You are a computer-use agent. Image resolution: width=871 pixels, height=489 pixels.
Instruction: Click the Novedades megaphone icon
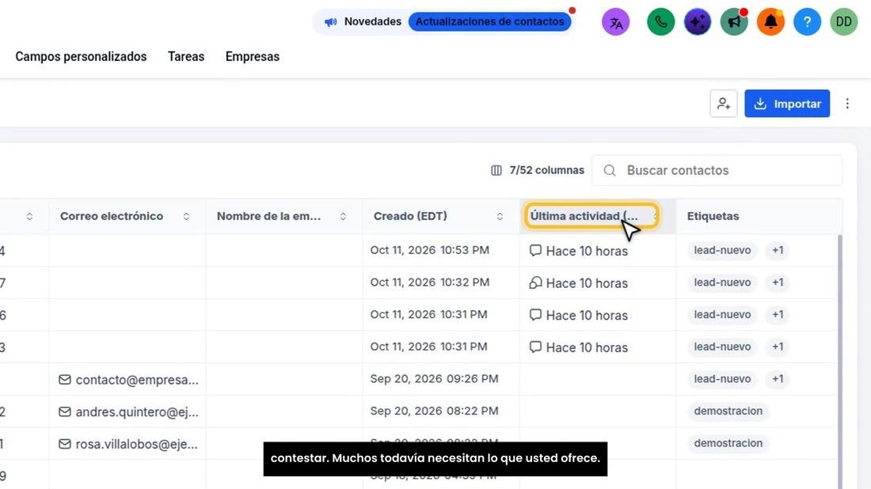click(x=330, y=22)
